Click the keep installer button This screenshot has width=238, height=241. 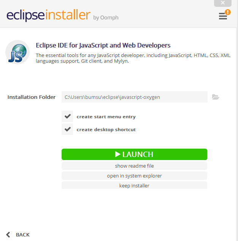(x=134, y=186)
